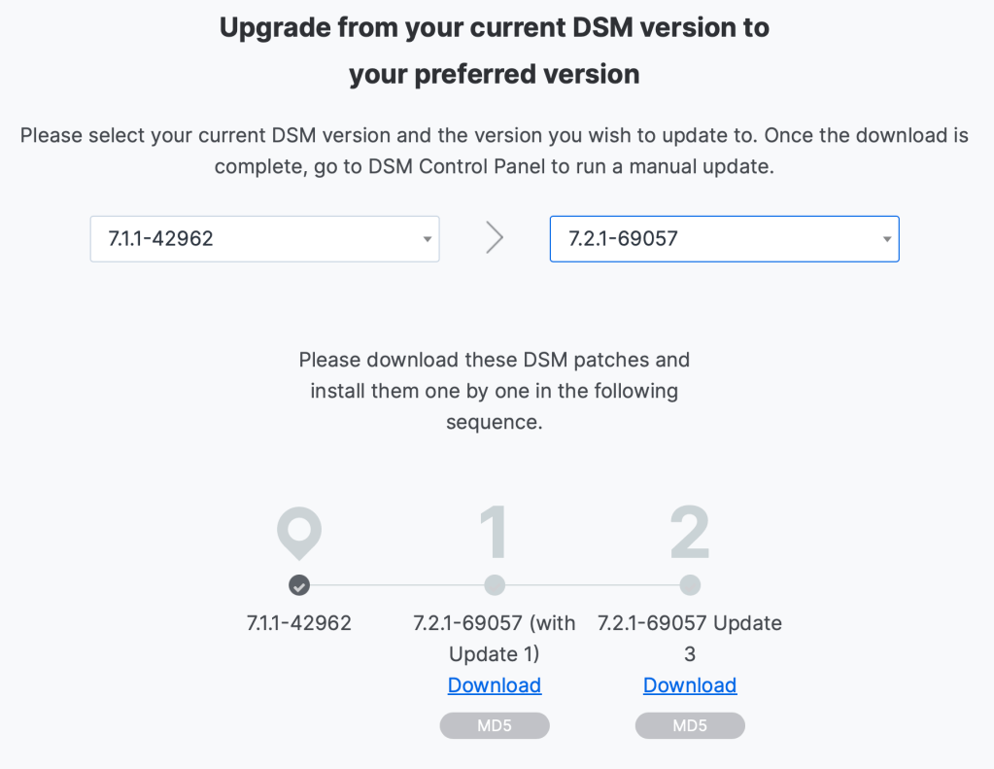The height and width of the screenshot is (769, 994).
Task: Click the 7.1.1-42962 label under the pin
Action: pos(299,623)
